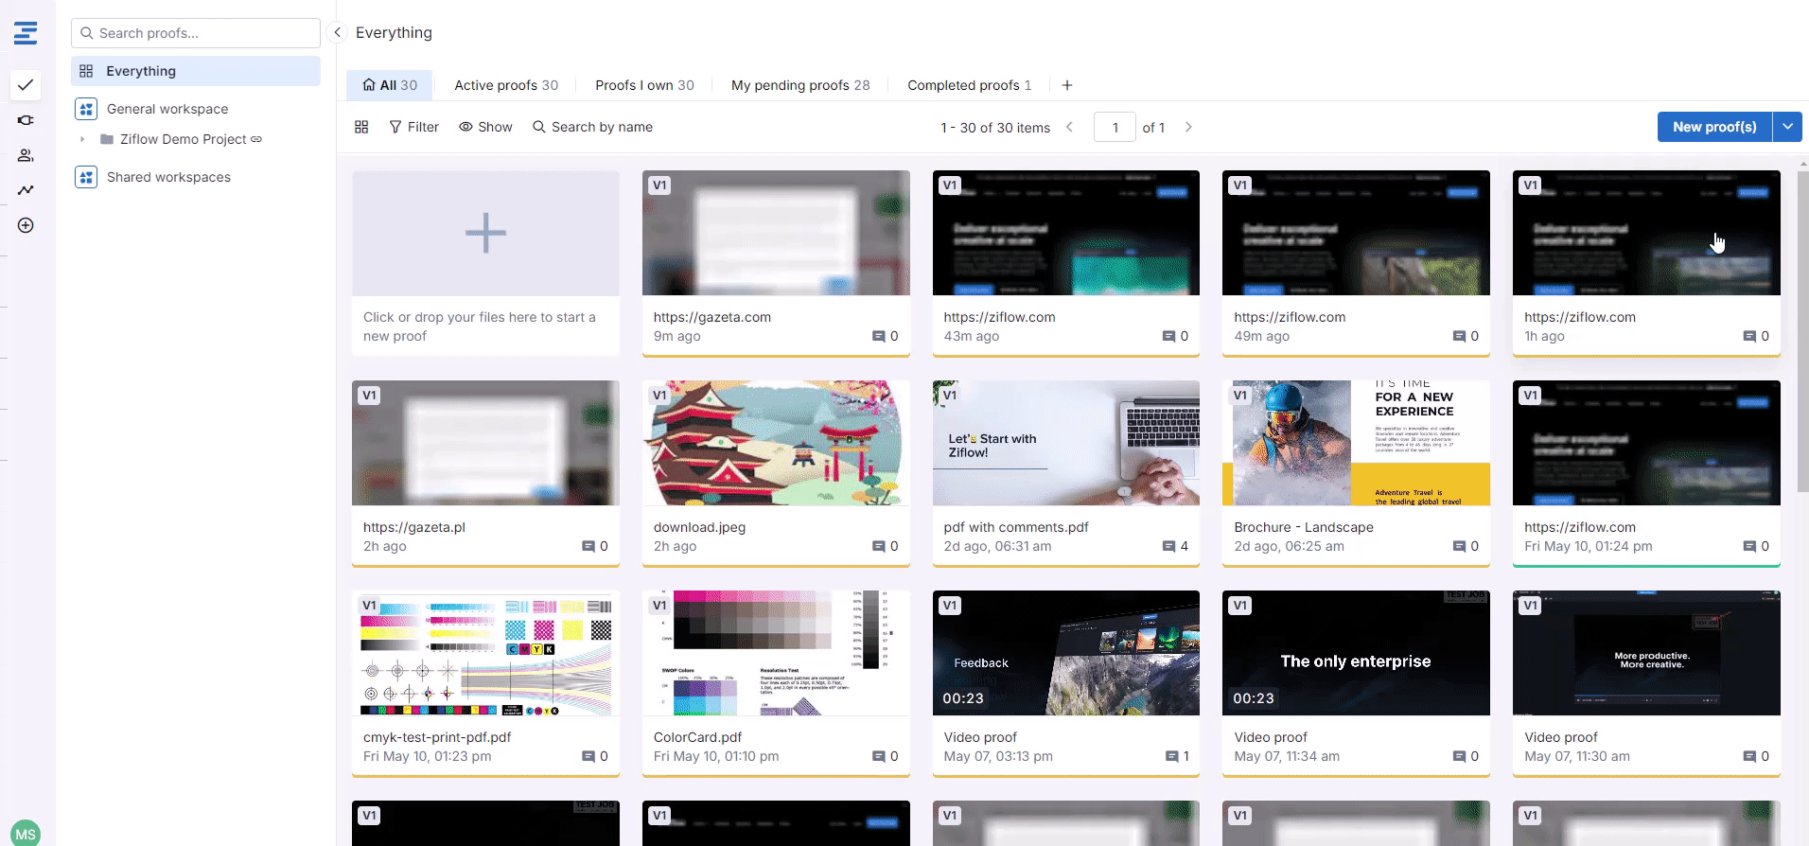Click the vertical scrollbar on the right
Screen dimensions: 1809x846
(1802, 331)
